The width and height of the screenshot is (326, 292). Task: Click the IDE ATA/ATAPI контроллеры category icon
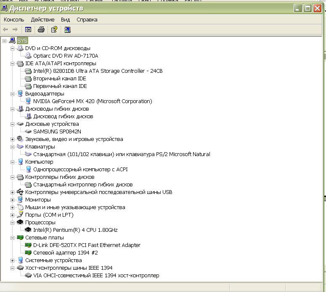(x=20, y=64)
